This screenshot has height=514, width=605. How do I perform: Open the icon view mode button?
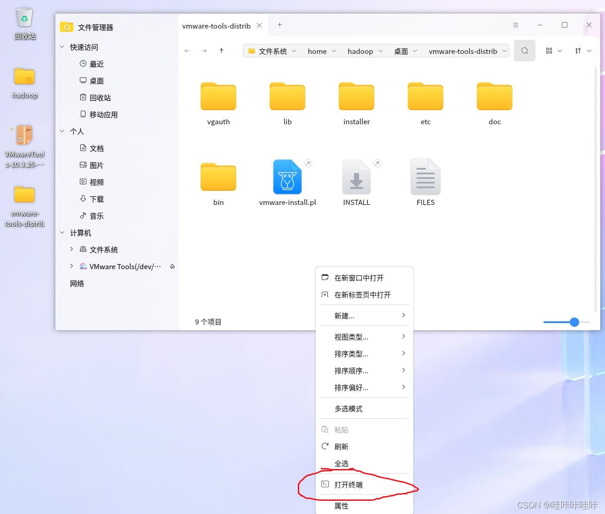[549, 51]
